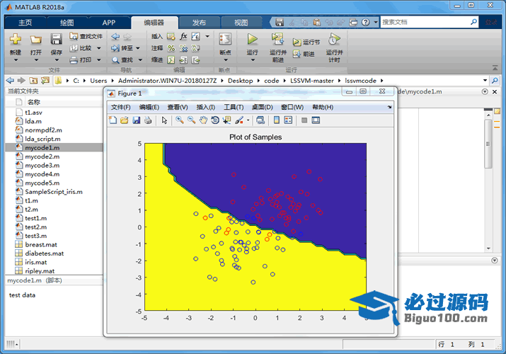506x354 pixels.
Task: Select SampleScript_iris.m in the file list
Action: (x=54, y=192)
